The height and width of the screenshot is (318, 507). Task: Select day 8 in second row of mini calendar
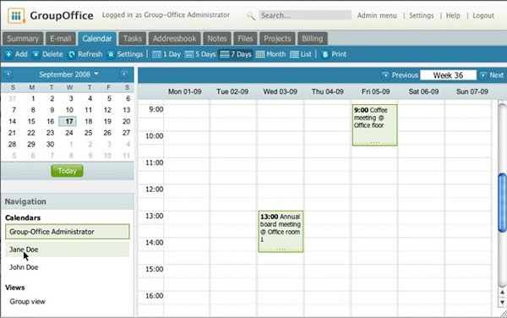click(33, 110)
